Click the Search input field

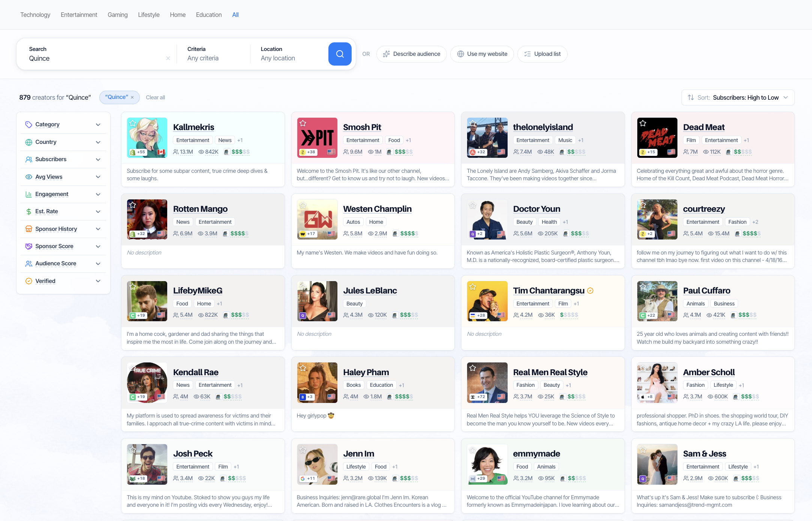96,58
